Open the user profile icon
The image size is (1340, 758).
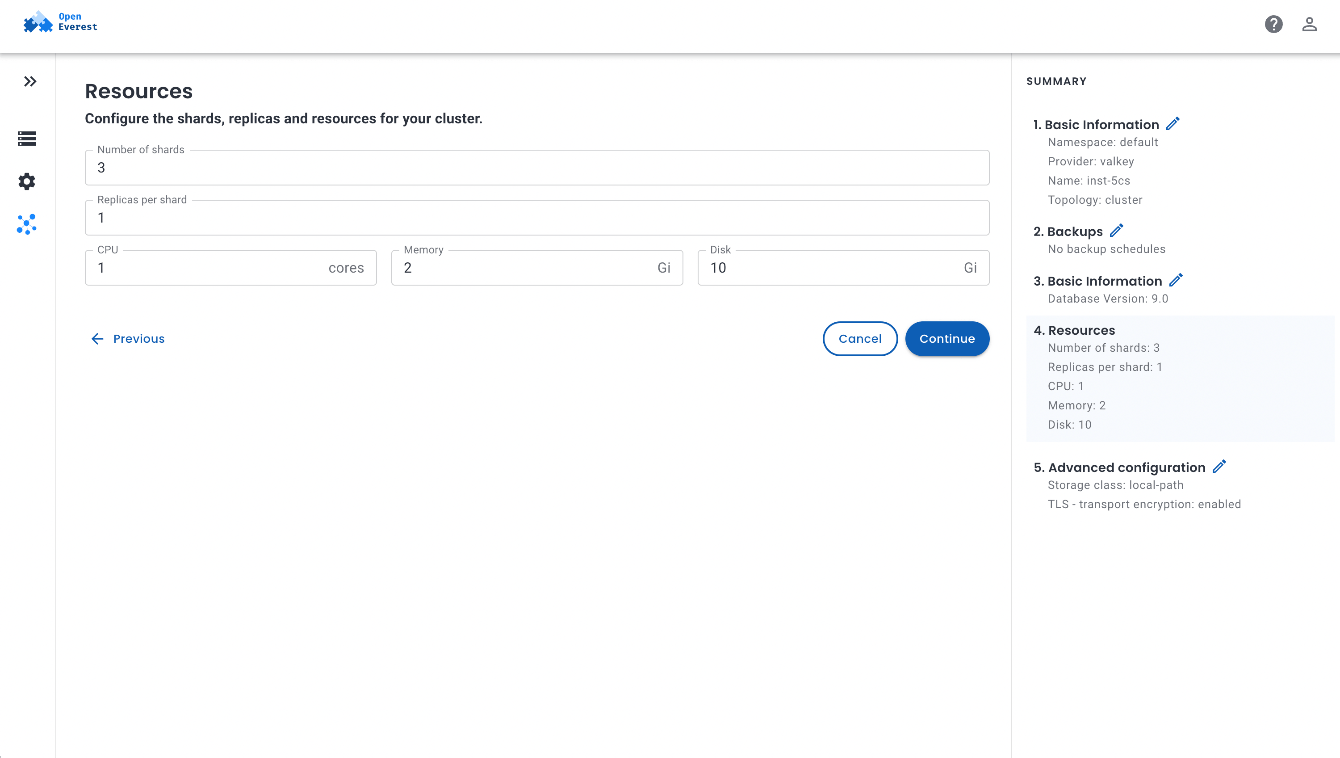point(1309,25)
